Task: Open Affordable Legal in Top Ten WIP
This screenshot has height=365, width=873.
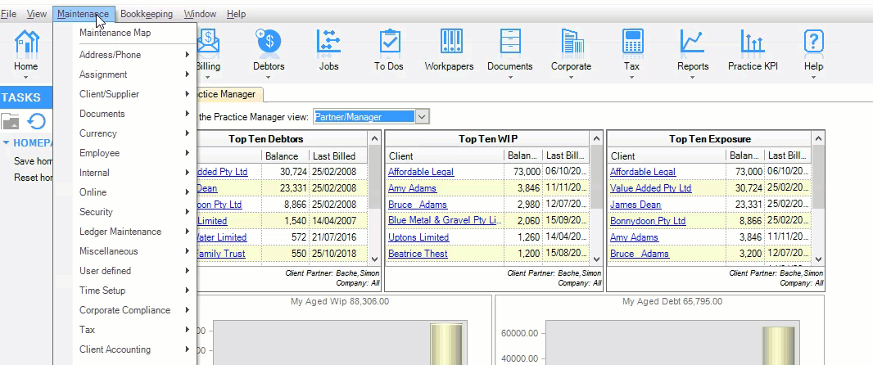Action: 421,172
